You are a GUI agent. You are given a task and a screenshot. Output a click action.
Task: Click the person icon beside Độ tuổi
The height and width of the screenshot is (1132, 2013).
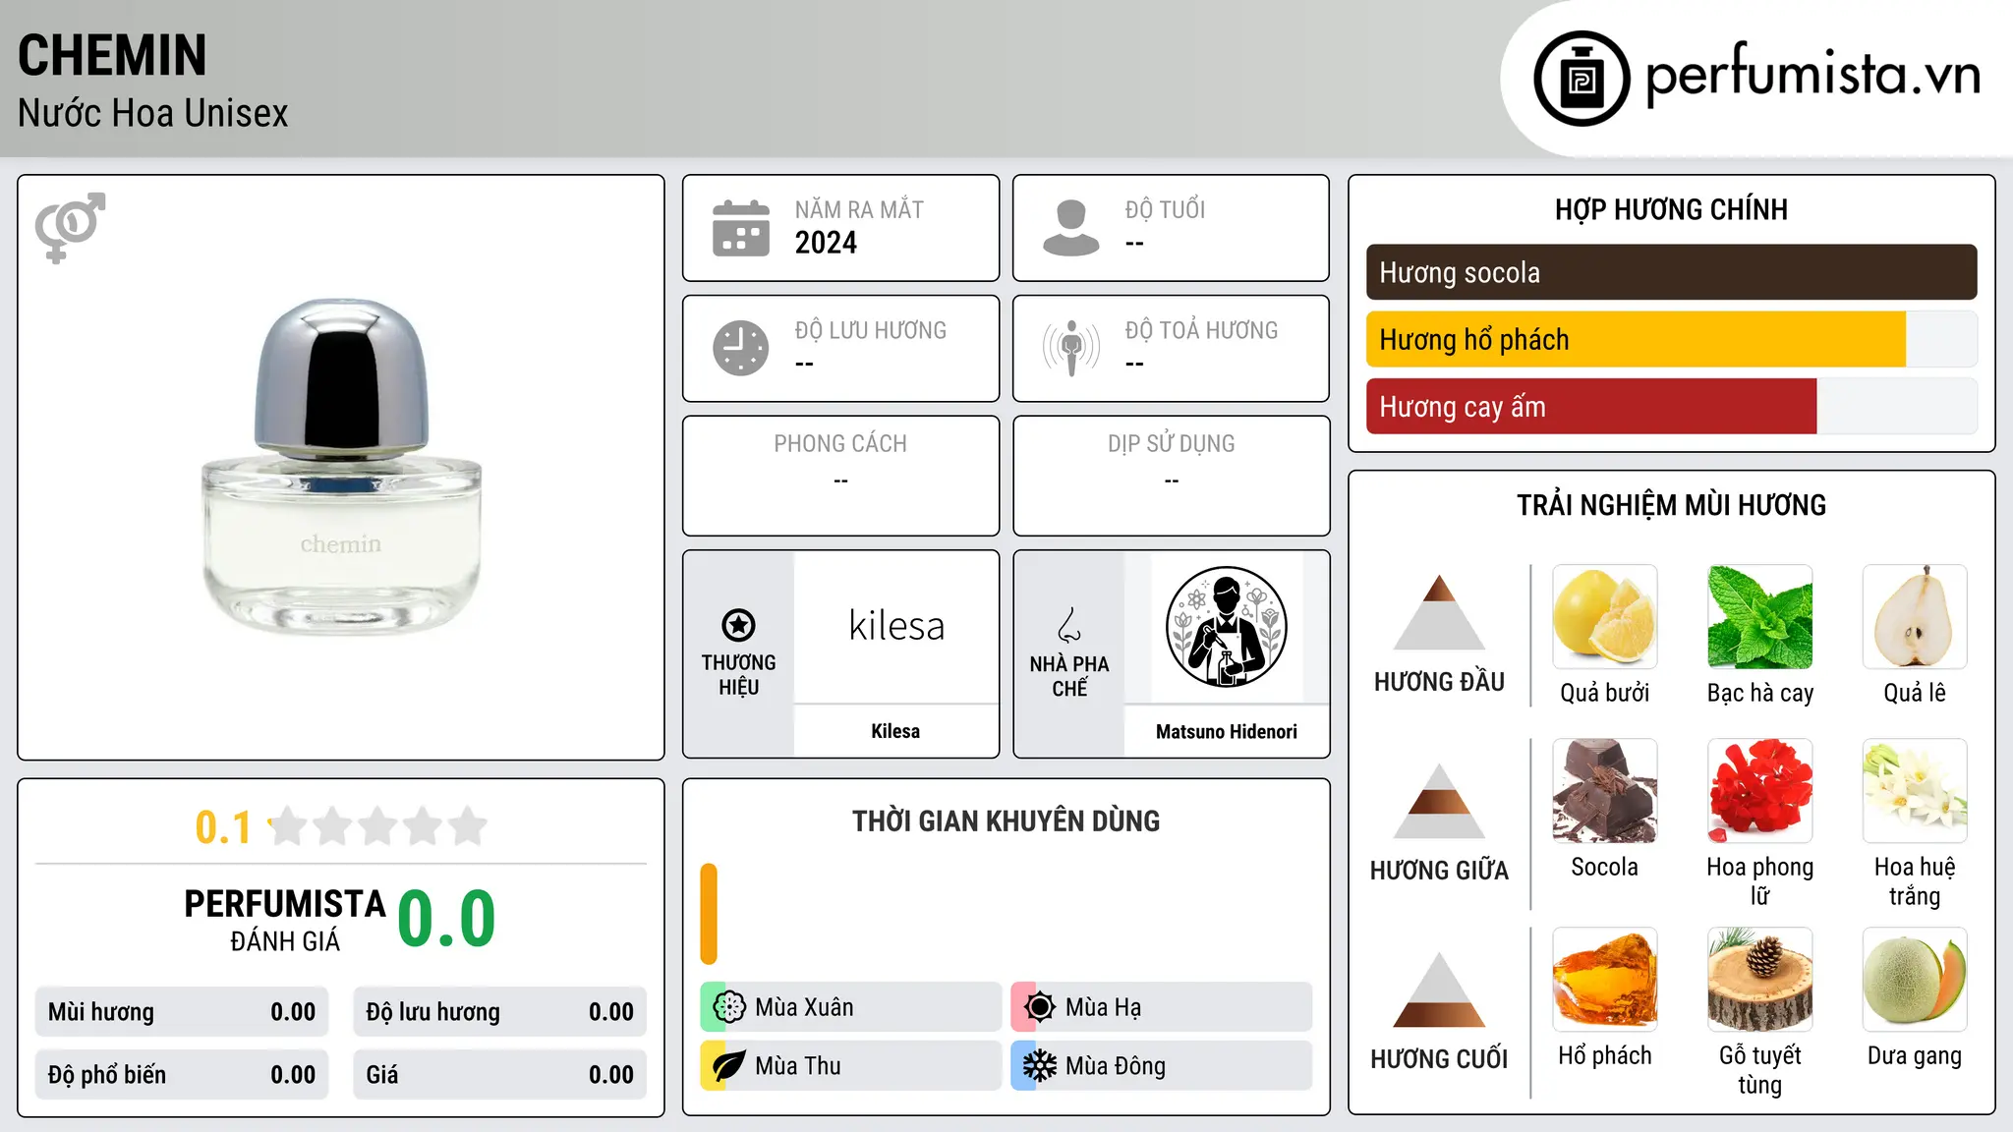point(1071,228)
